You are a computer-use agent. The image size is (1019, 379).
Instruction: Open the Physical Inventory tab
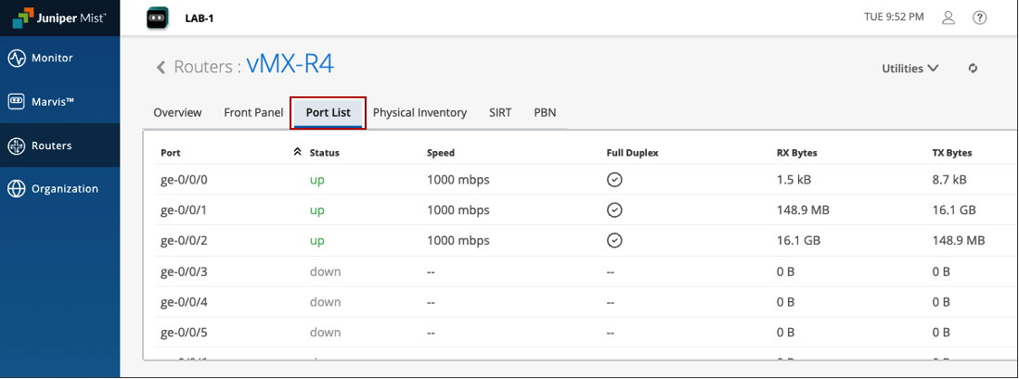419,113
